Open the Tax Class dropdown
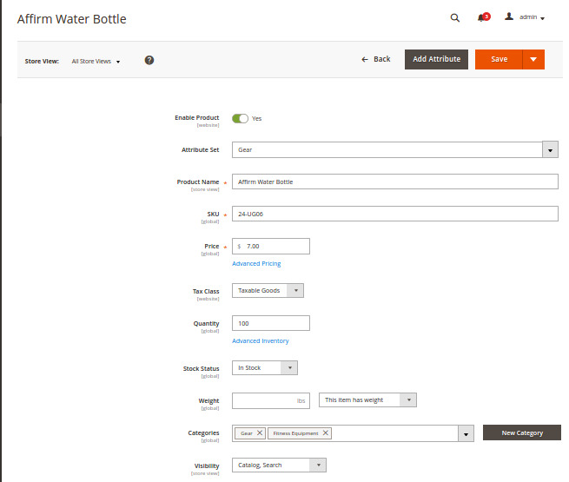The width and height of the screenshot is (569, 482). 295,291
